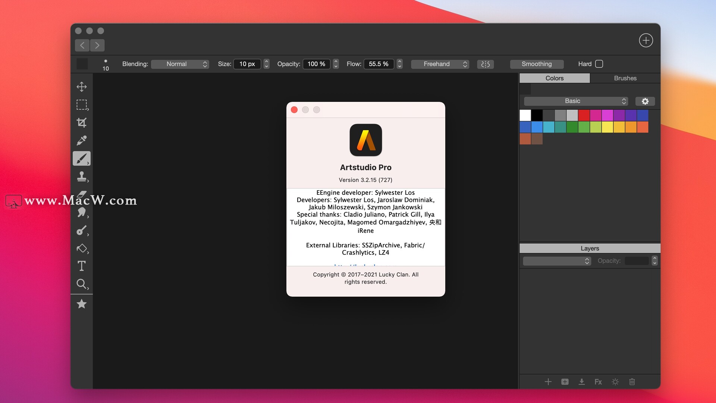Click the Opacity field showing 100 %
This screenshot has height=403, width=716.
[x=316, y=64]
